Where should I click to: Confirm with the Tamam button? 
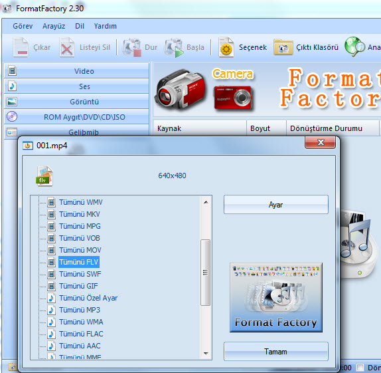275,351
